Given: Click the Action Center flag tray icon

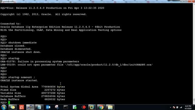Looking at the screenshot, I should [174, 107].
